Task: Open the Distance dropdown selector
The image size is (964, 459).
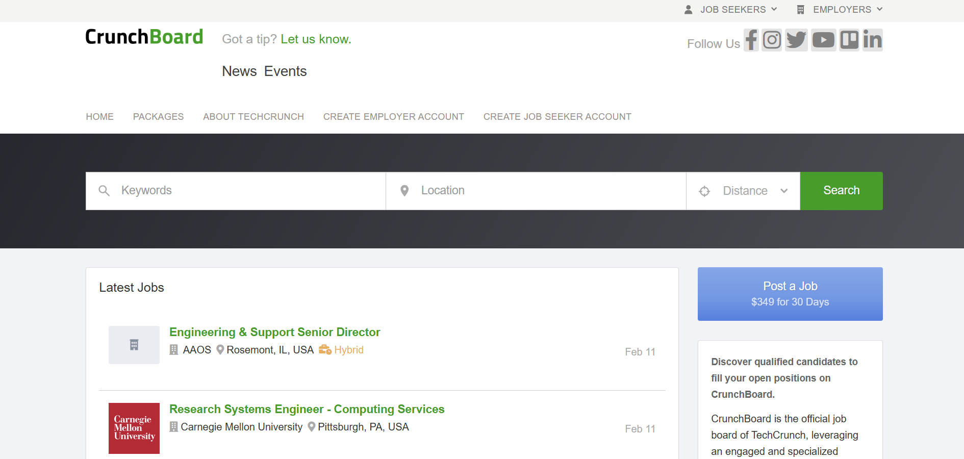Action: [x=743, y=191]
